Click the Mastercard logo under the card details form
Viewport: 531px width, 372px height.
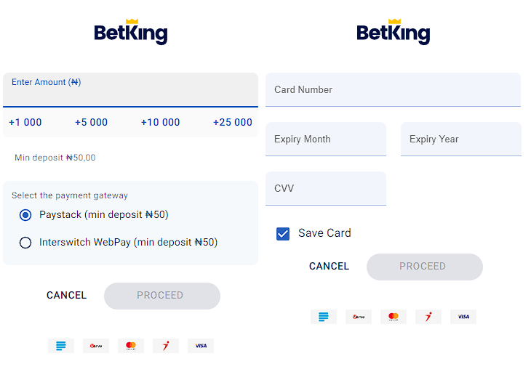(394, 317)
